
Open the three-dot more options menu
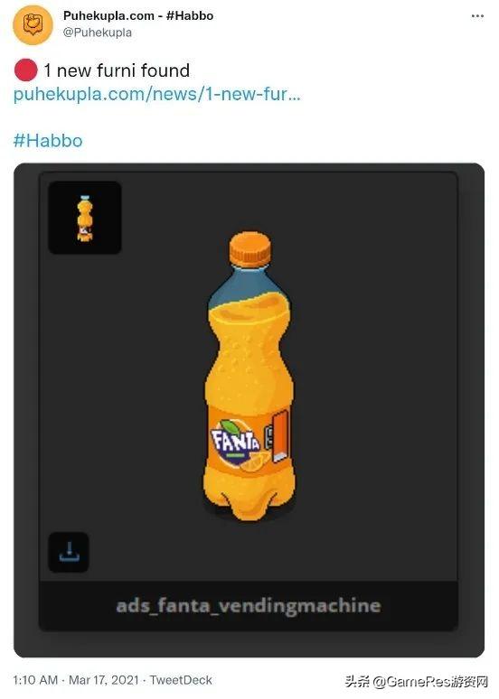point(477,16)
